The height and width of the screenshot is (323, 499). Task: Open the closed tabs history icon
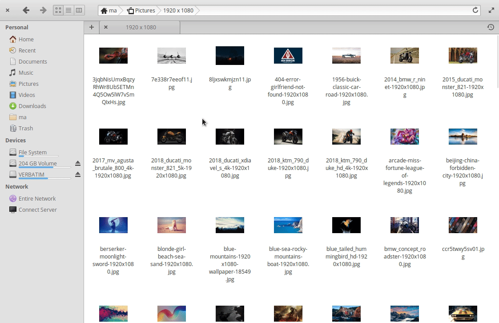(x=491, y=28)
